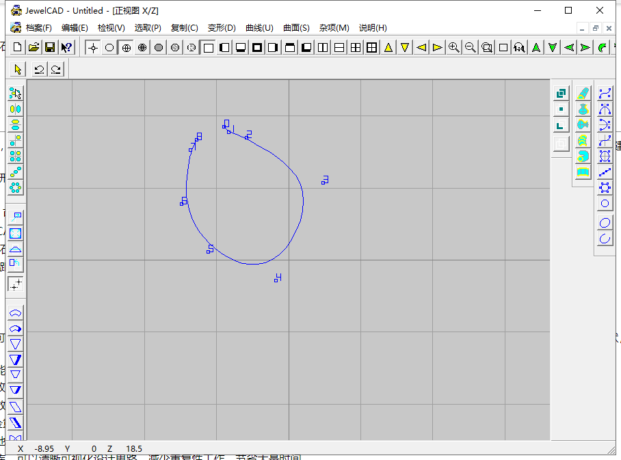
Task: Redo with the right curved arrow
Action: 56,69
